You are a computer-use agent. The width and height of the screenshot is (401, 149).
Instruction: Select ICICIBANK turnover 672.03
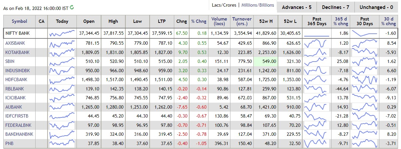[x=245, y=98]
